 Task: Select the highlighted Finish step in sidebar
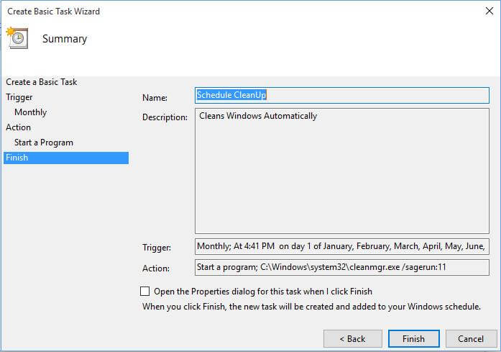66,158
